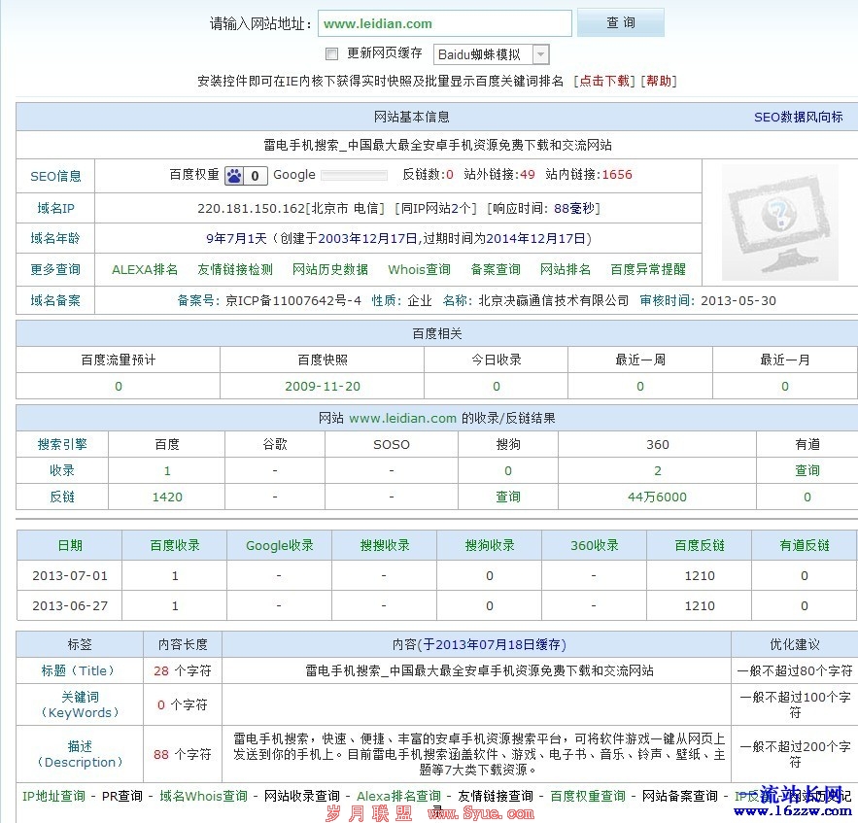Select the 2013-06-27 date cell
This screenshot has width=858, height=823.
pyautogui.click(x=70, y=605)
